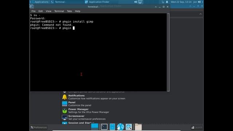Click the Launch button in Application Finder
Screen dimensions: 233x131
[x=197, y=127]
